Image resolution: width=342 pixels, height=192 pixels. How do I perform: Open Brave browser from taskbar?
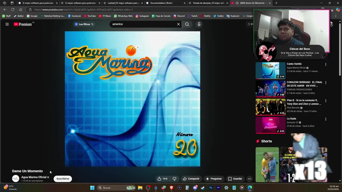coord(172,188)
